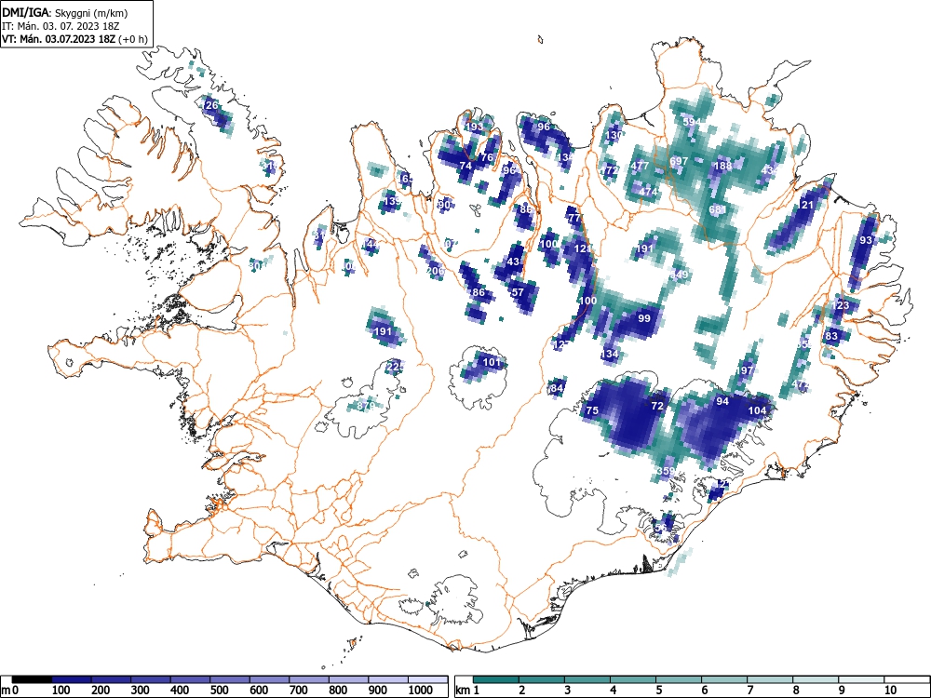The image size is (931, 698).
Task: Click the visibility value '449' on the map
Action: (680, 275)
